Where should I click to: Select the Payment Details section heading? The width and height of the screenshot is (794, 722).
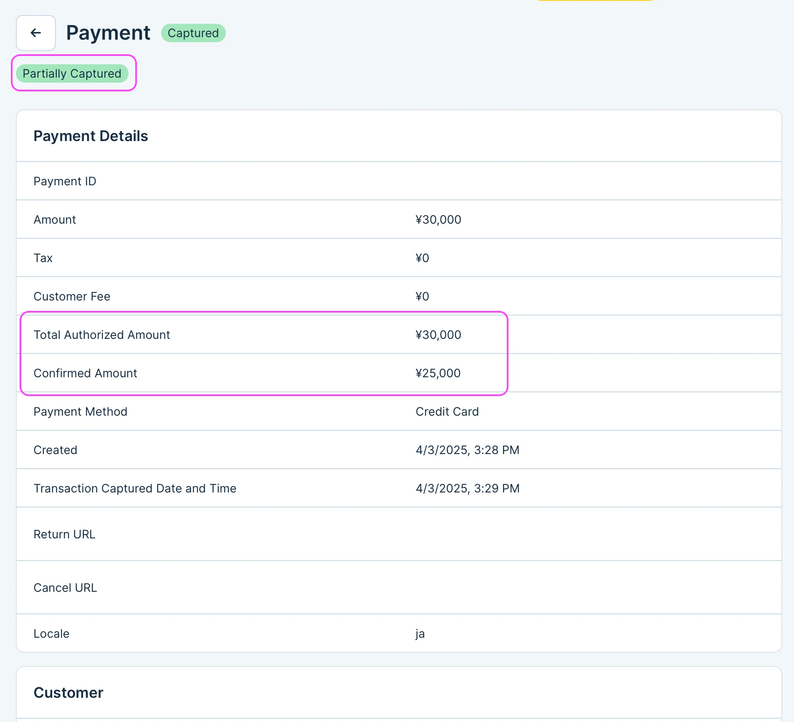(x=91, y=136)
